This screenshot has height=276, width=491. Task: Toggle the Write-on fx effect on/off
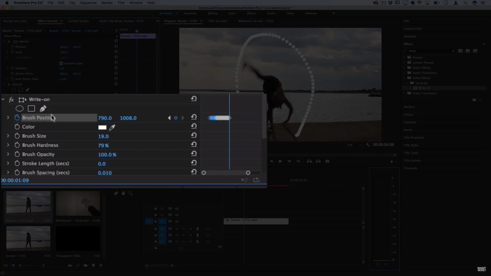pos(11,100)
